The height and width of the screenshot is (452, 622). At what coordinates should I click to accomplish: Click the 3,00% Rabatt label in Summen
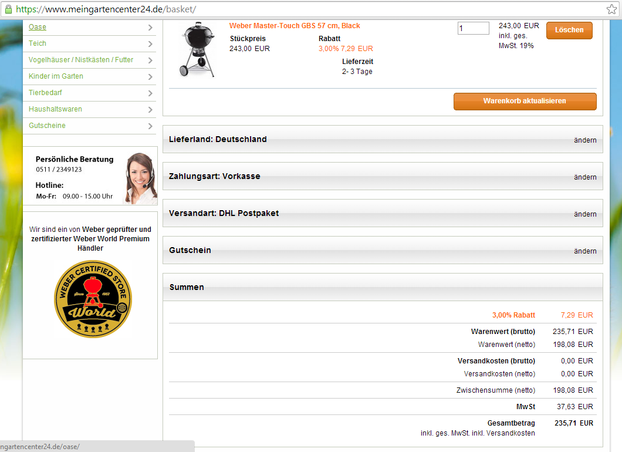click(513, 315)
